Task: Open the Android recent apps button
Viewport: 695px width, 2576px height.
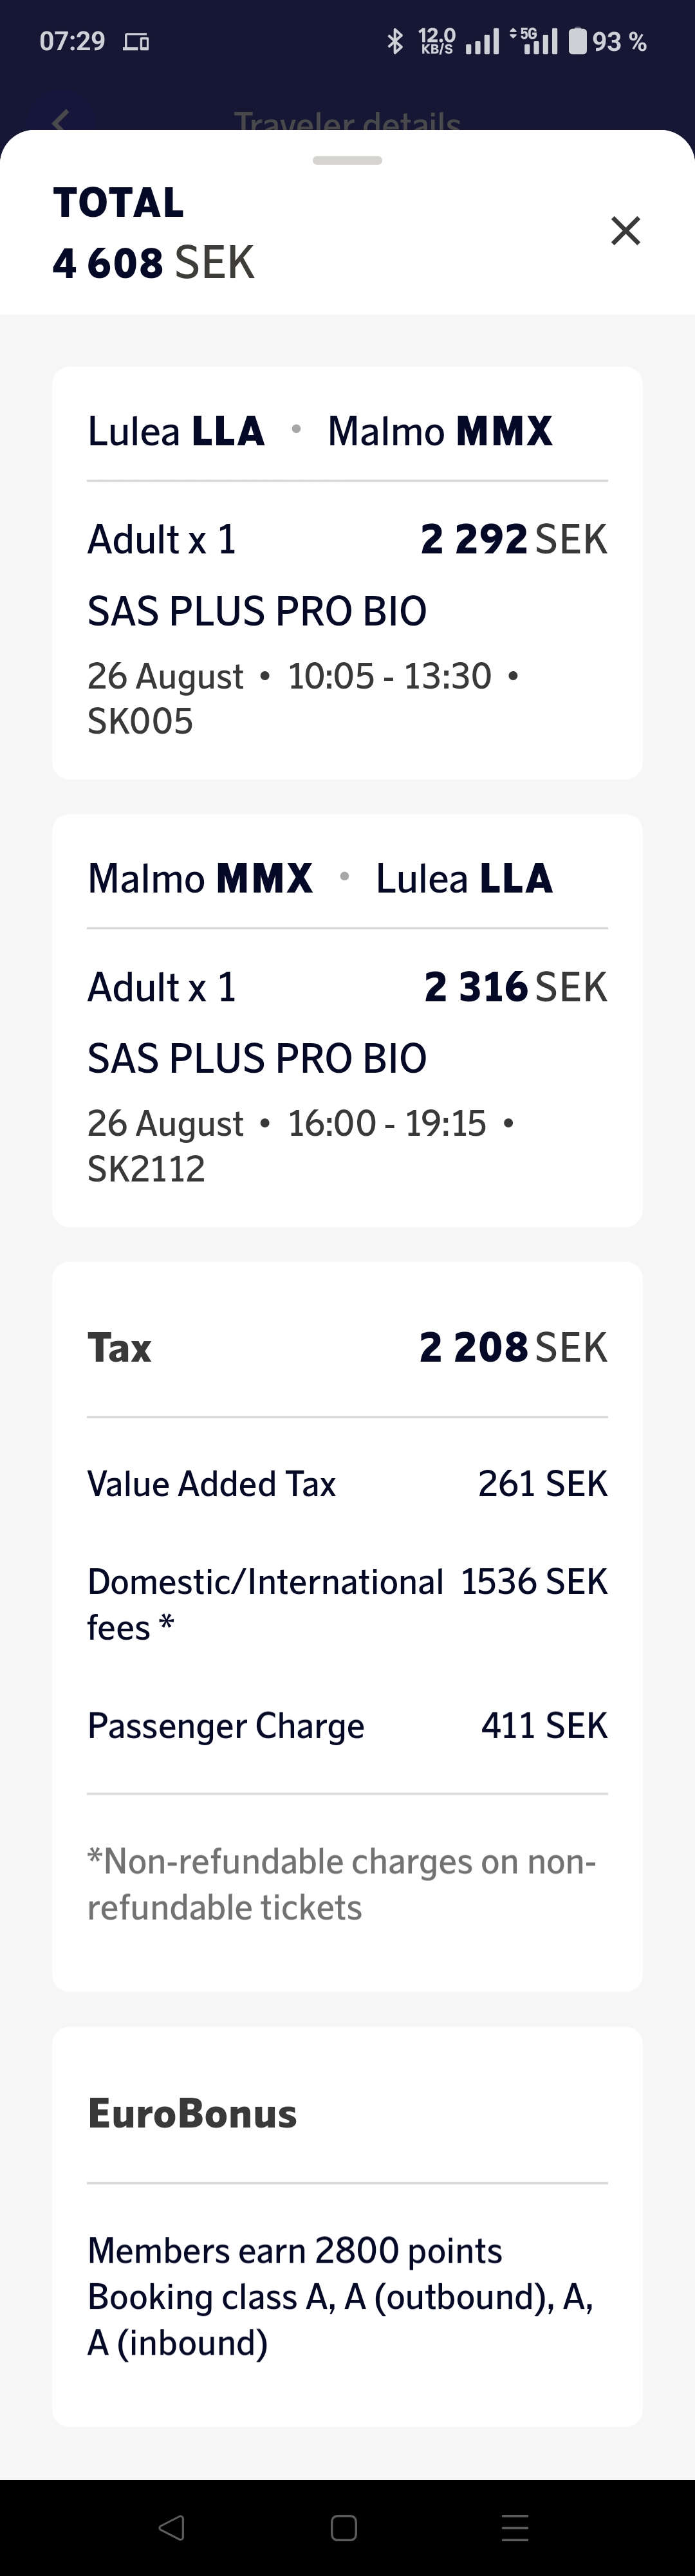Action: [x=515, y=2527]
